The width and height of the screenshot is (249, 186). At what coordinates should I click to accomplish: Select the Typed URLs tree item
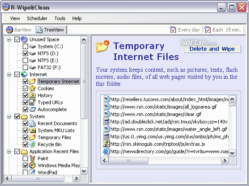tap(50, 102)
